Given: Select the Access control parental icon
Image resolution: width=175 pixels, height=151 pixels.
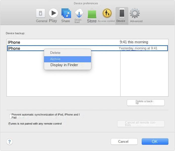Looking at the screenshot, I should click(x=107, y=13).
